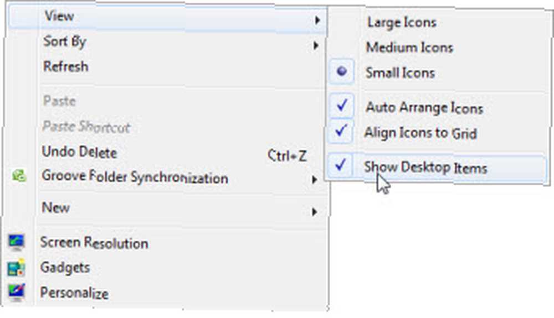Click the Screen Resolution monitor icon

[x=16, y=242]
